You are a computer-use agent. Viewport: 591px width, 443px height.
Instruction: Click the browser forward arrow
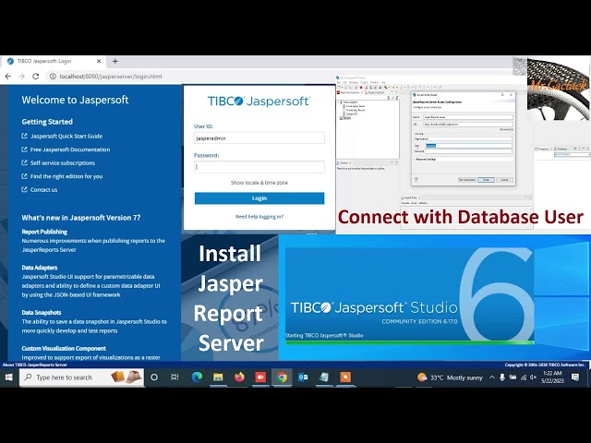[22, 76]
